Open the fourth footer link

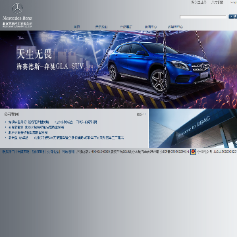[53, 151]
